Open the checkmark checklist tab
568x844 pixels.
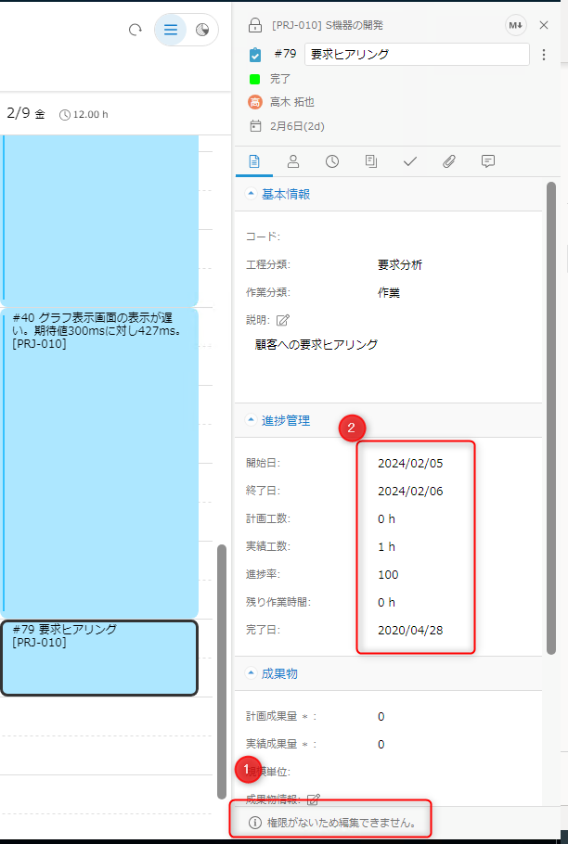tap(410, 161)
